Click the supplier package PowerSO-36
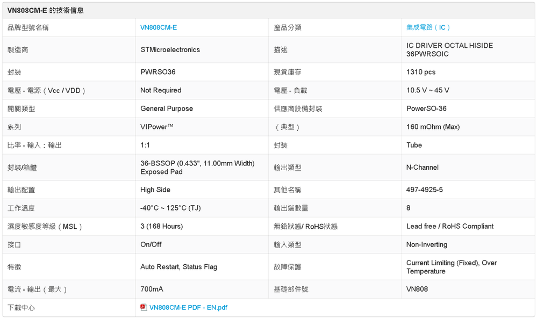Screen dimensions: 537x319 click(426, 108)
